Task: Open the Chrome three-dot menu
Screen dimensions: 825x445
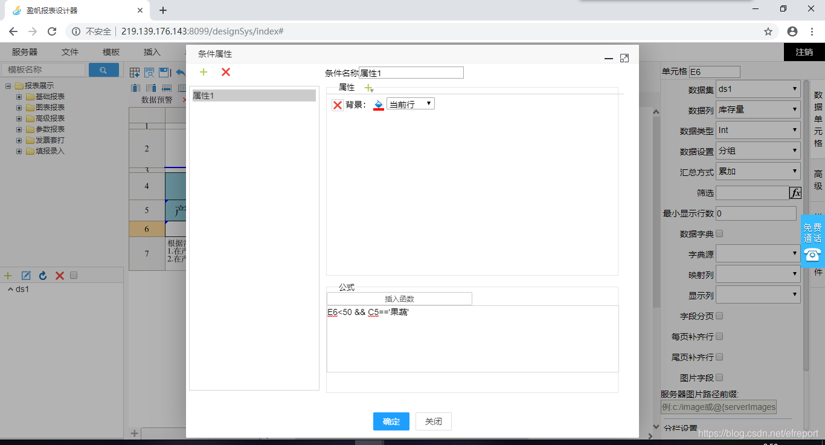Action: click(812, 31)
